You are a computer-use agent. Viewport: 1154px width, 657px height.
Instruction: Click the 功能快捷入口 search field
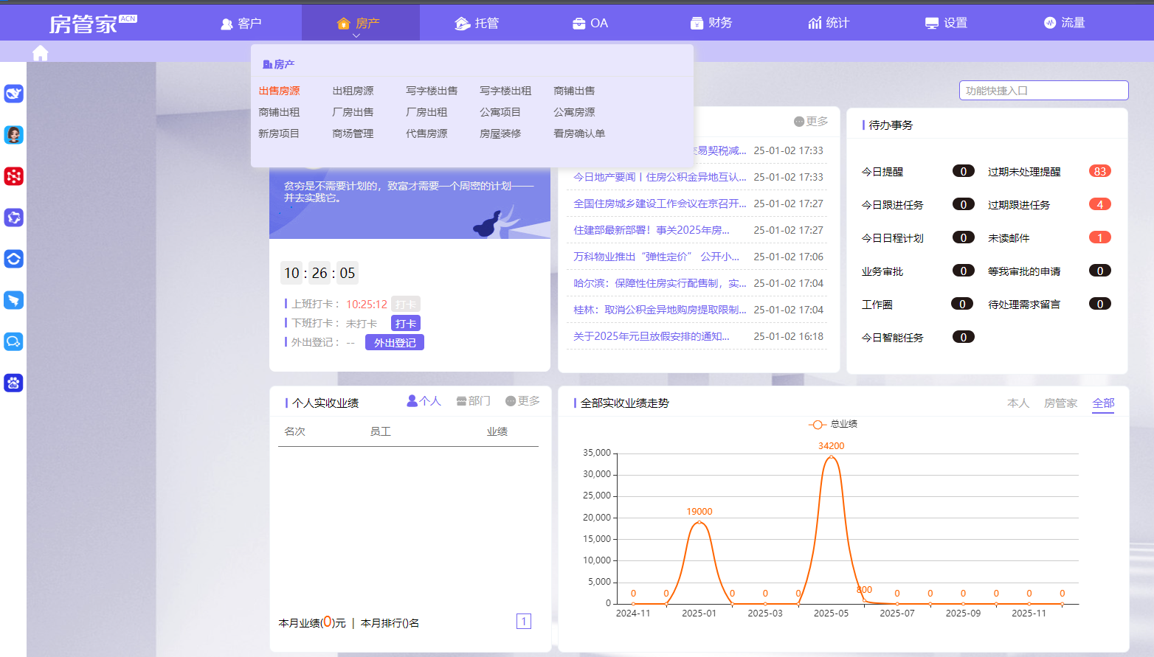tap(1043, 91)
